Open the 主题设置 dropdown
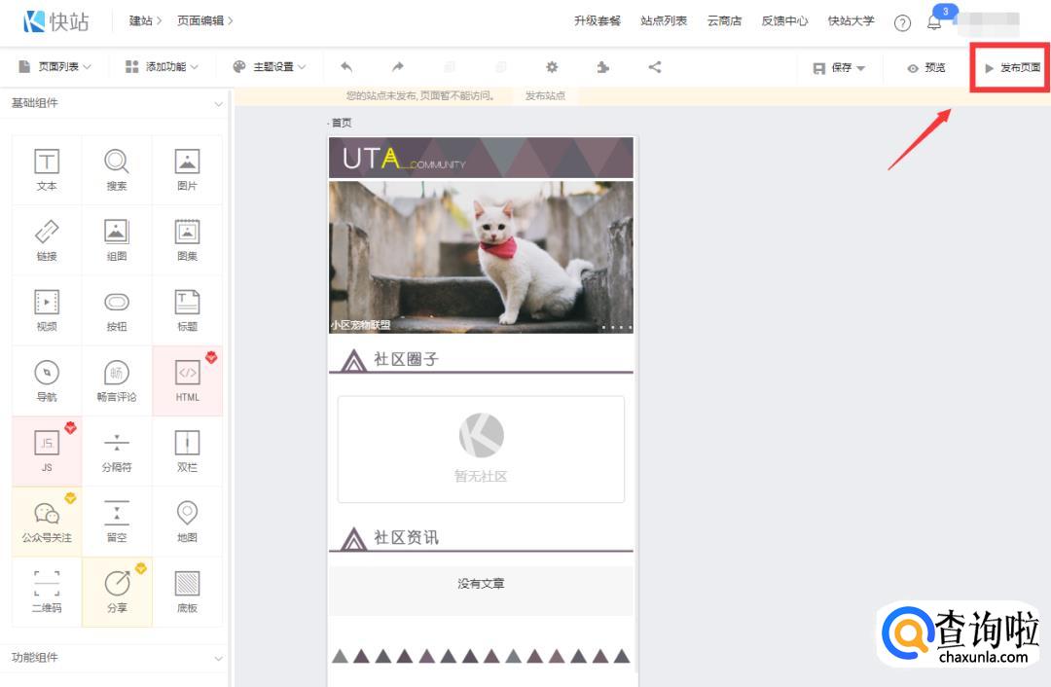 (x=270, y=67)
